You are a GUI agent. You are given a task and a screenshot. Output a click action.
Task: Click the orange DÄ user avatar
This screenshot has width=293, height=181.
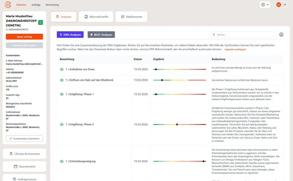278,5
